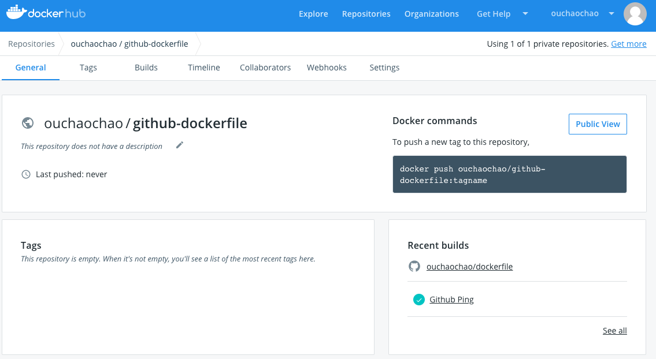Viewport: 656px width, 359px height.
Task: Click the 'Last pushed: never' text
Action: click(x=72, y=174)
